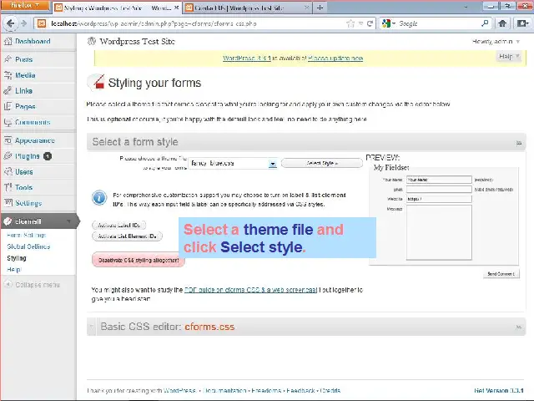Click the search magnifier icon
The image size is (534, 401).
[x=485, y=23]
